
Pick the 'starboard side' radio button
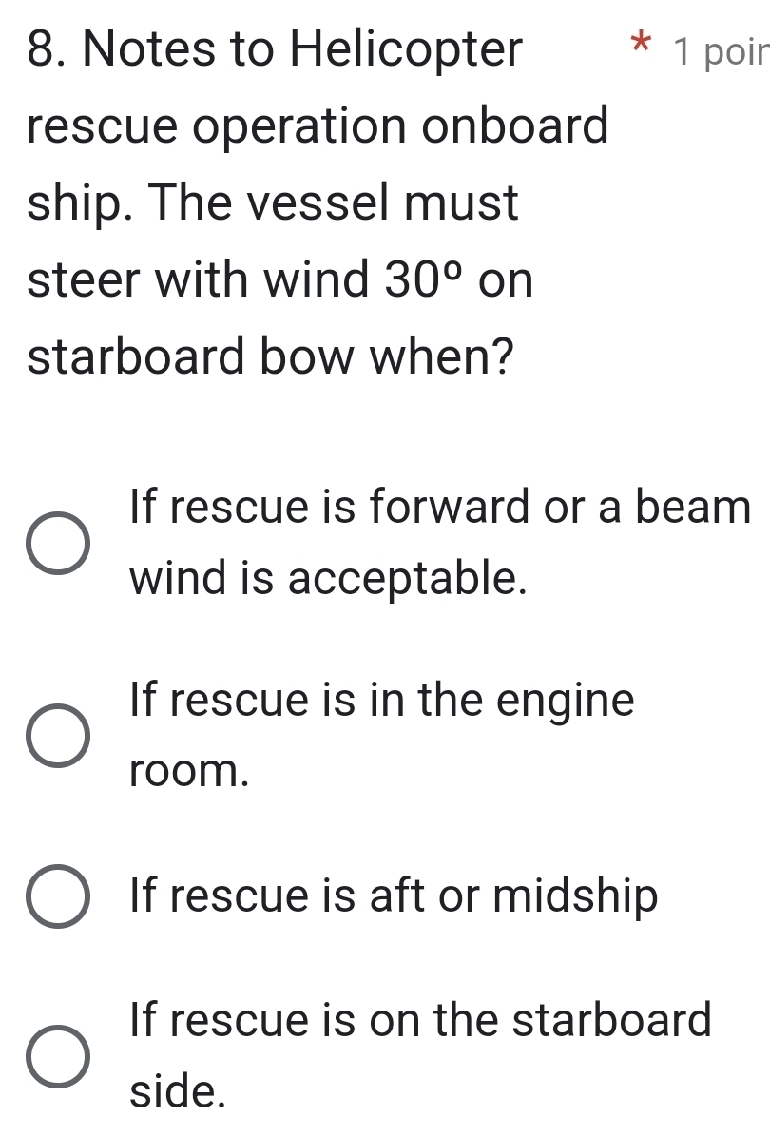pyautogui.click(x=57, y=1057)
